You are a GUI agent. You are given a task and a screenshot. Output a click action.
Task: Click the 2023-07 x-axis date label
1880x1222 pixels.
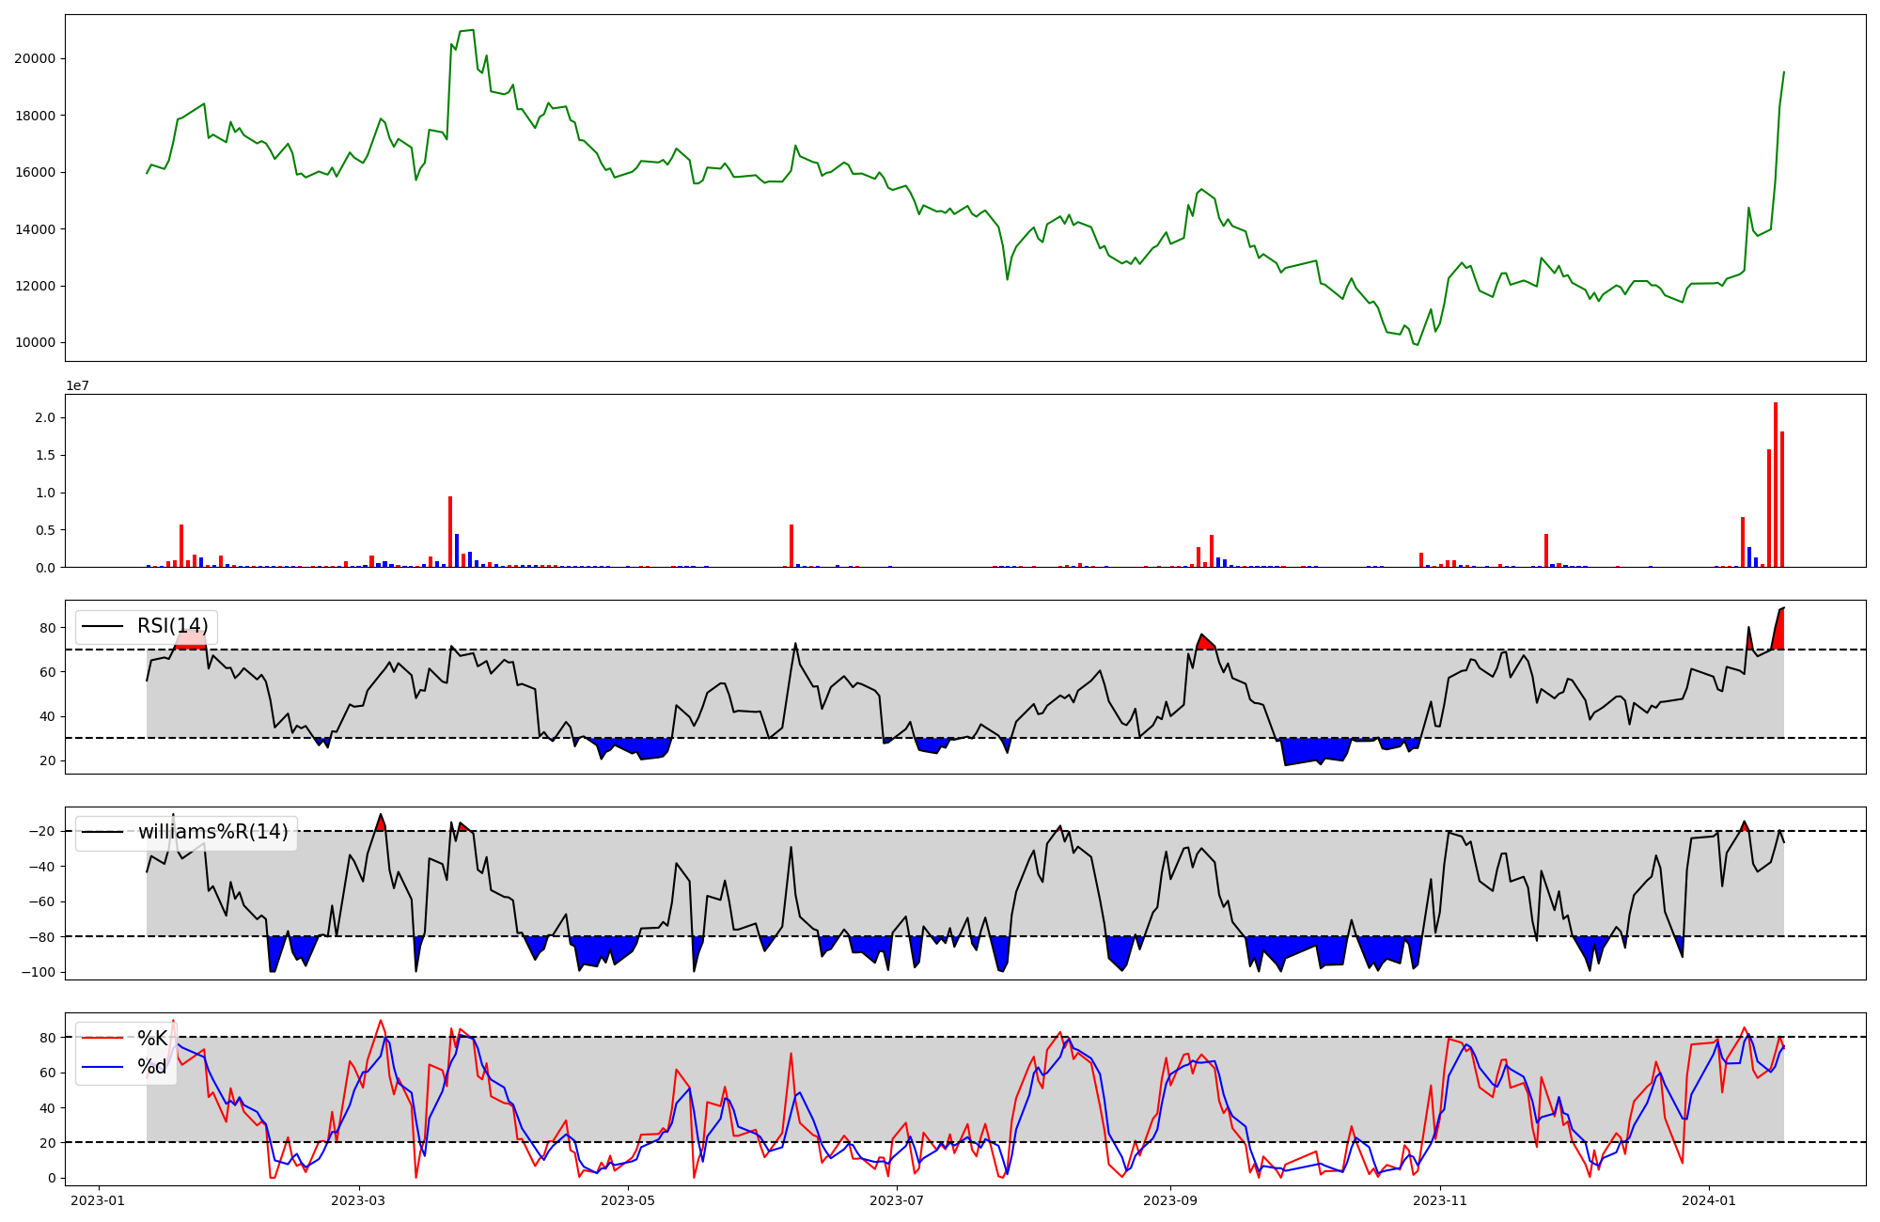(897, 1200)
